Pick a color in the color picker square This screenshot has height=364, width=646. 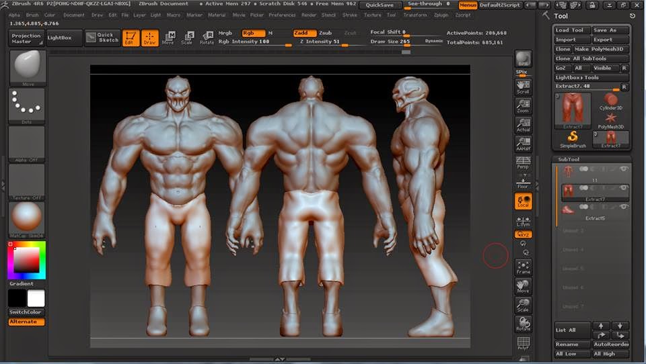(x=26, y=261)
